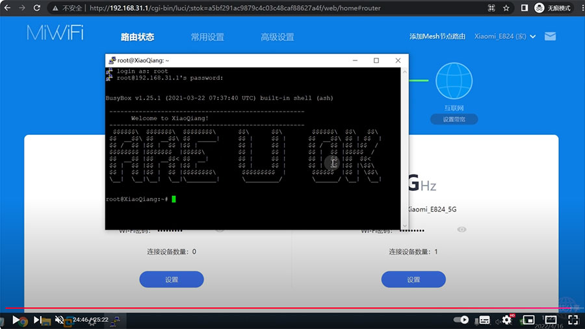Image resolution: width=585 pixels, height=329 pixels.
Task: Click the 设置带宽 button
Action: [x=454, y=119]
